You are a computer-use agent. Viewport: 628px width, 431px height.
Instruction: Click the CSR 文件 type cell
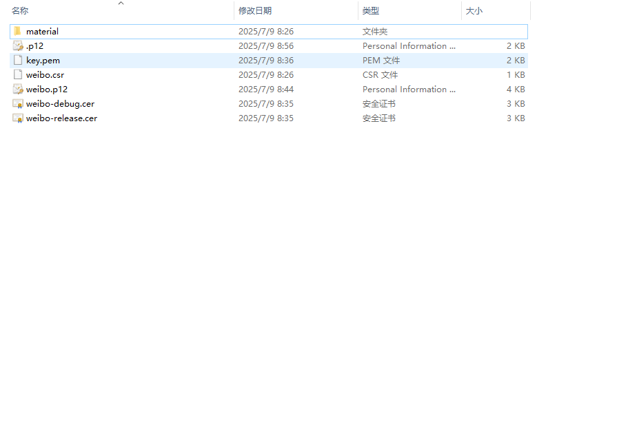coord(380,75)
